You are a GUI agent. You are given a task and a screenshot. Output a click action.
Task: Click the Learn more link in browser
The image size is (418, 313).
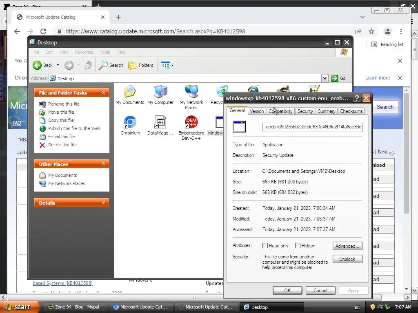(378, 78)
